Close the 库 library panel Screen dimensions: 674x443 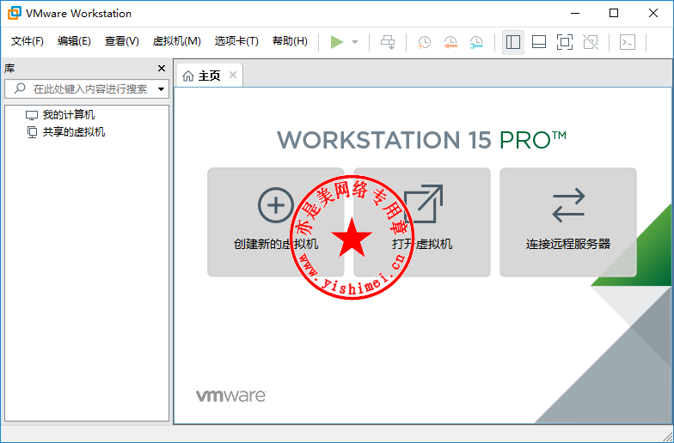pyautogui.click(x=162, y=69)
